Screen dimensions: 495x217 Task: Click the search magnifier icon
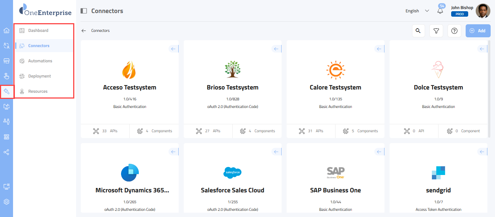point(418,31)
